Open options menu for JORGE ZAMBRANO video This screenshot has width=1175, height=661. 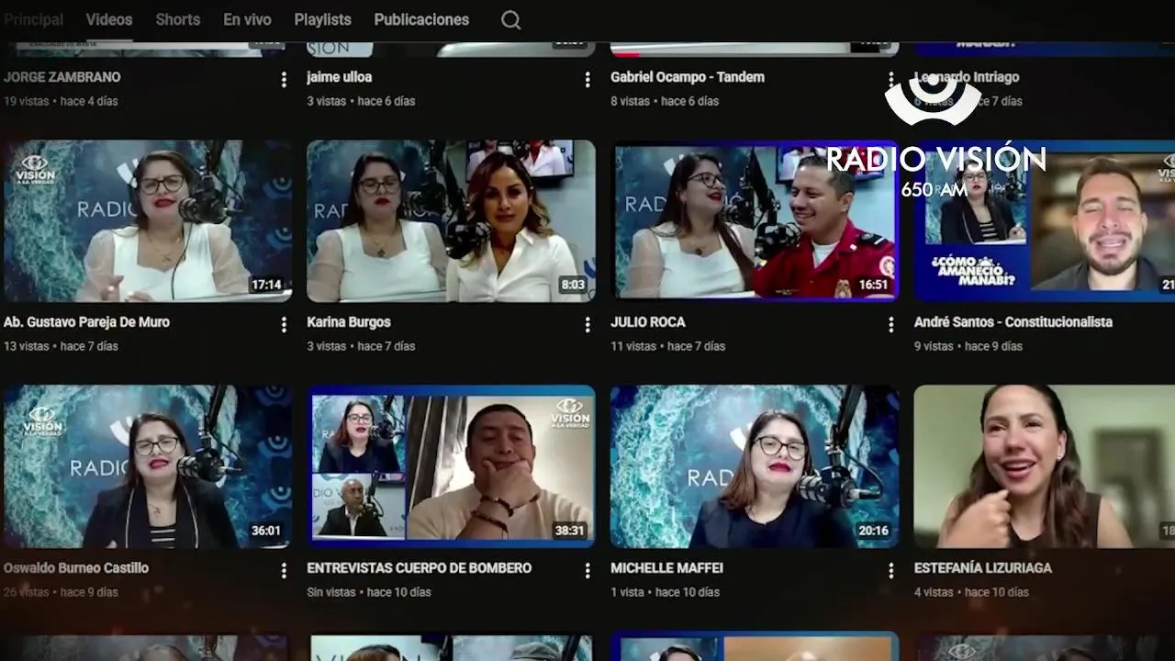tap(284, 80)
